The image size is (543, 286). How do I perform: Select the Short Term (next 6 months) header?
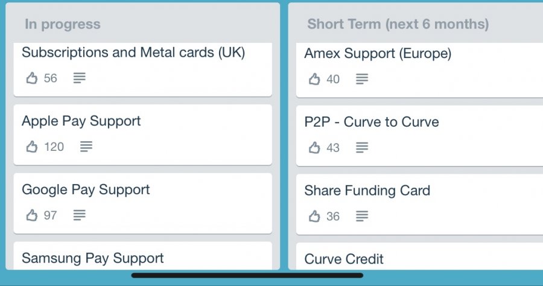click(398, 25)
